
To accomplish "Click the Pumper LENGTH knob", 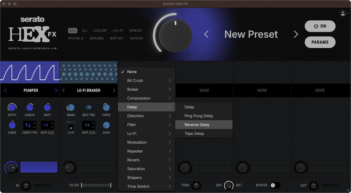I will pyautogui.click(x=29, y=107).
